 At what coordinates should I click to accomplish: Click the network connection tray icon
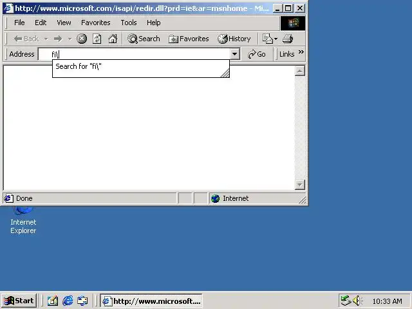[346, 301]
